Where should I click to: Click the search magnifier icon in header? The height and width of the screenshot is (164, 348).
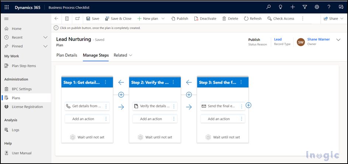pyautogui.click(x=268, y=7)
